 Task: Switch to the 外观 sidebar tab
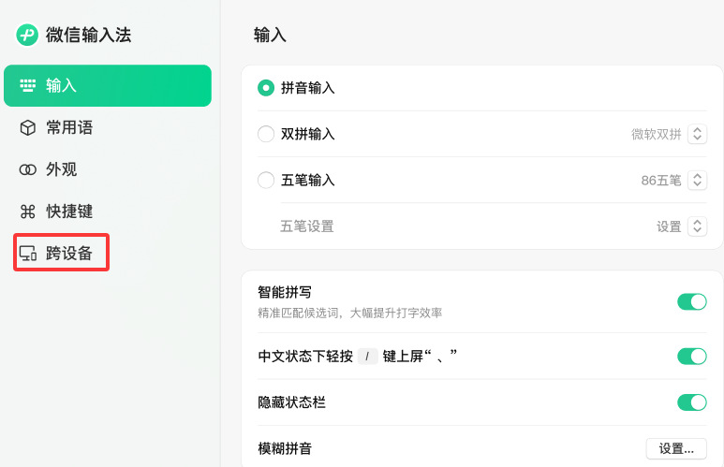click(x=62, y=170)
